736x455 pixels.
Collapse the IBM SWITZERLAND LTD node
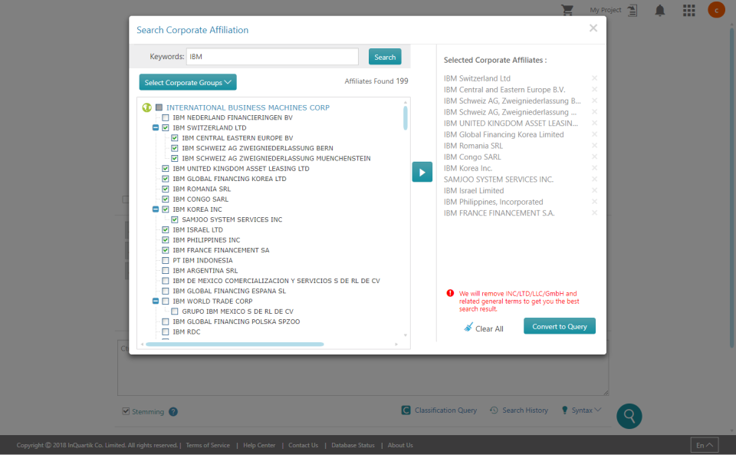click(156, 127)
